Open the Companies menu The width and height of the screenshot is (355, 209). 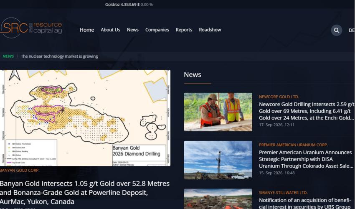click(157, 30)
